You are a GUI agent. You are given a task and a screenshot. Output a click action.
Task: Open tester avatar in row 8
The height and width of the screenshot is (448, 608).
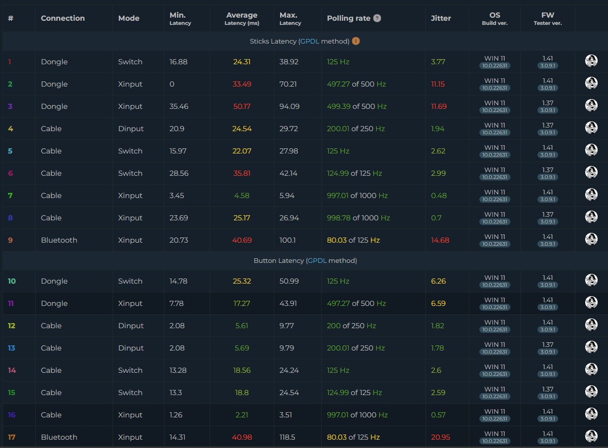pyautogui.click(x=591, y=217)
